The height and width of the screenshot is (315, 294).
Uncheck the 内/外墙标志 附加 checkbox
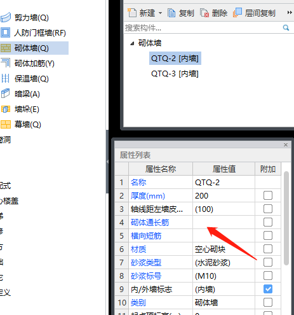click(x=268, y=289)
